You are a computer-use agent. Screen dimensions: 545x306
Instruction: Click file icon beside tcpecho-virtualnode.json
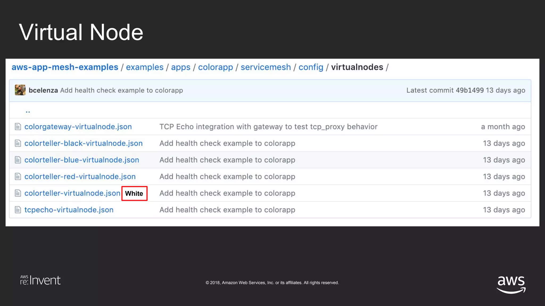coord(18,210)
